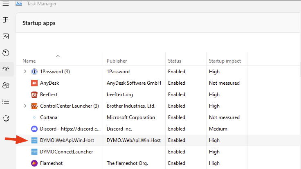The width and height of the screenshot is (301, 169).
Task: Click Enabled status for 1Password
Action: click(x=177, y=72)
